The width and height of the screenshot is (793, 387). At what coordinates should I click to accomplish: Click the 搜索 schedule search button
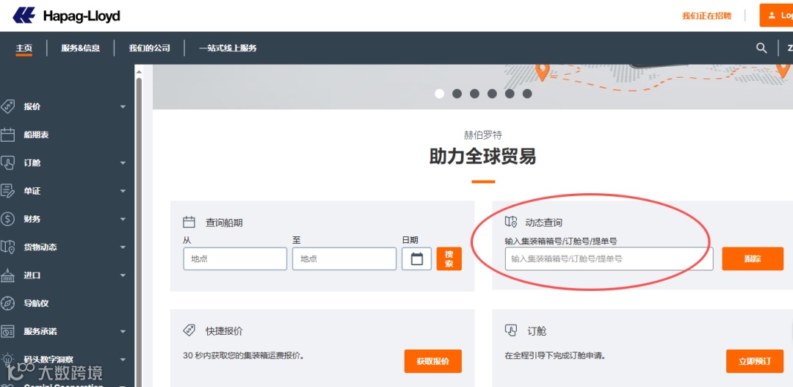pyautogui.click(x=449, y=258)
